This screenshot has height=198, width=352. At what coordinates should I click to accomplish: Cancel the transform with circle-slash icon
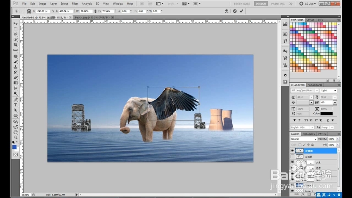234,11
